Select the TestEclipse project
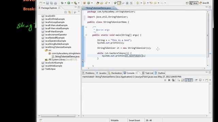Screen dimensions: 218x122 tap(48, 69)
